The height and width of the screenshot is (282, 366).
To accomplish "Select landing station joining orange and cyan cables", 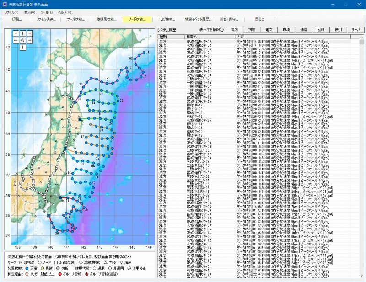I will click(x=65, y=149).
